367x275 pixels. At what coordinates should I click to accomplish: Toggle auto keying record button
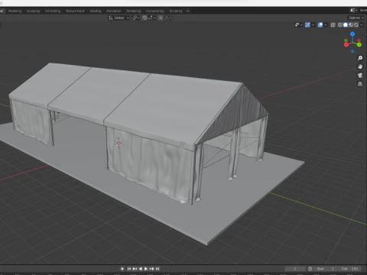pyautogui.click(x=122, y=269)
